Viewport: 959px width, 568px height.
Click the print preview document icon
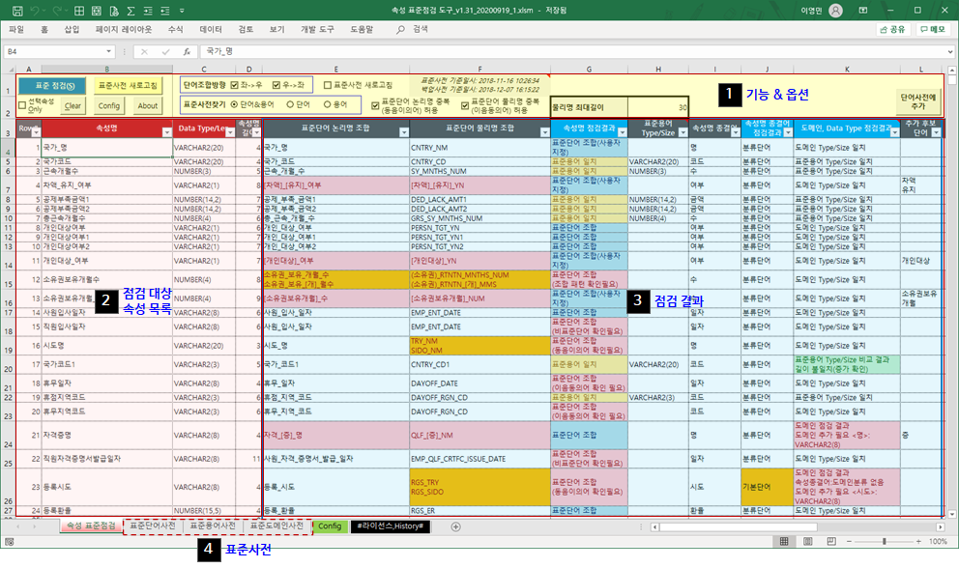pyautogui.click(x=114, y=11)
